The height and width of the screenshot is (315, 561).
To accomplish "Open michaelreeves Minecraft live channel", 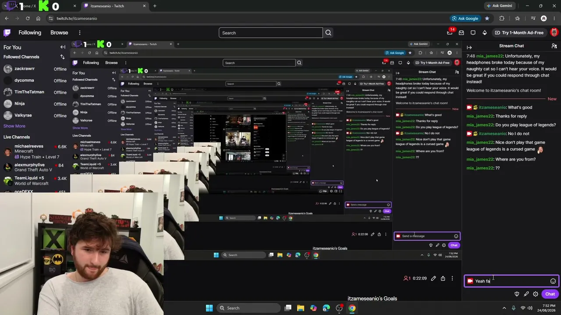I will [x=35, y=152].
